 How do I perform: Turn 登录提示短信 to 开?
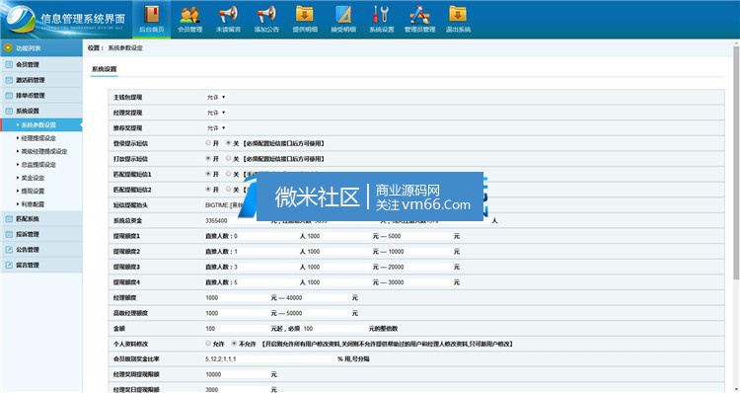[208, 142]
